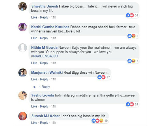
Task: Open Shwetha Umesh's profile picture
Action: click(x=22, y=6)
